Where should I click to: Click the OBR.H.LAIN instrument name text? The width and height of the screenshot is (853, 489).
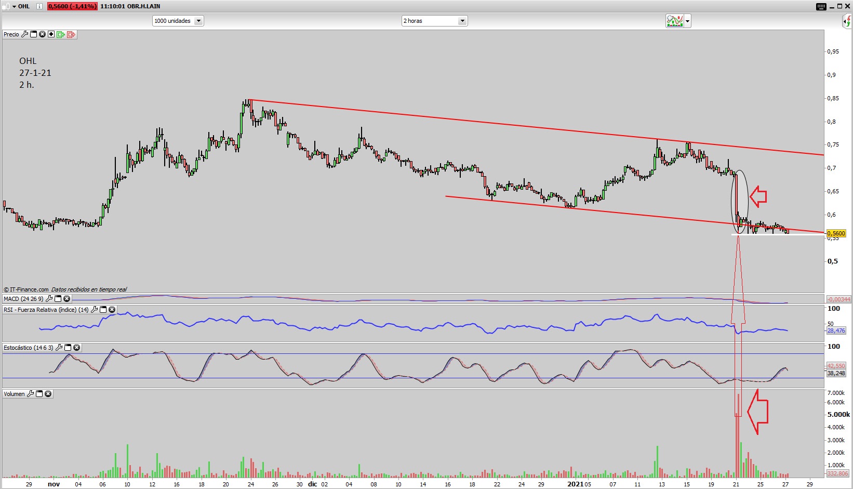tap(144, 6)
